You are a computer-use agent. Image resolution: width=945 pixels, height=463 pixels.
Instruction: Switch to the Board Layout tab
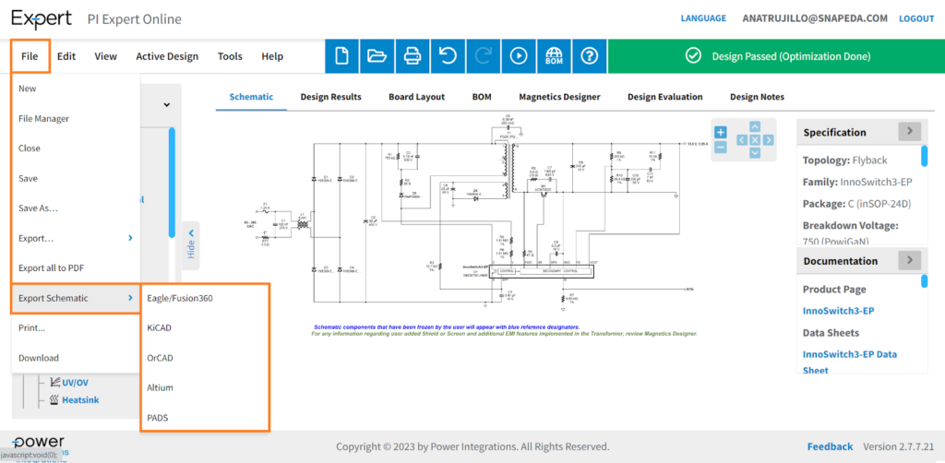coord(416,96)
